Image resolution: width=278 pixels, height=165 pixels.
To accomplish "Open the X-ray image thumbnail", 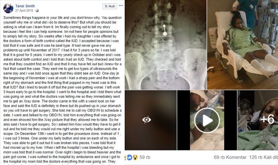I will point(166,45).
